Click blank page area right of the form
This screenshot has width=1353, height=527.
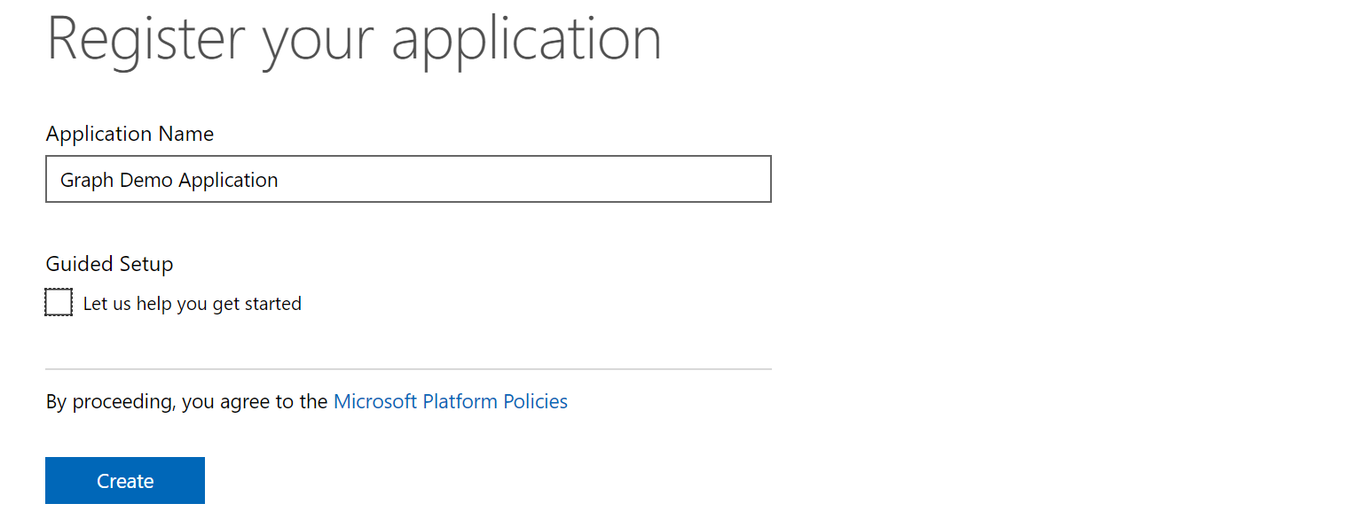click(x=1065, y=266)
